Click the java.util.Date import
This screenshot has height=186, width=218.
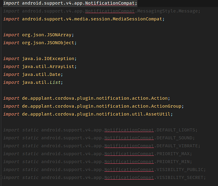[41, 74]
